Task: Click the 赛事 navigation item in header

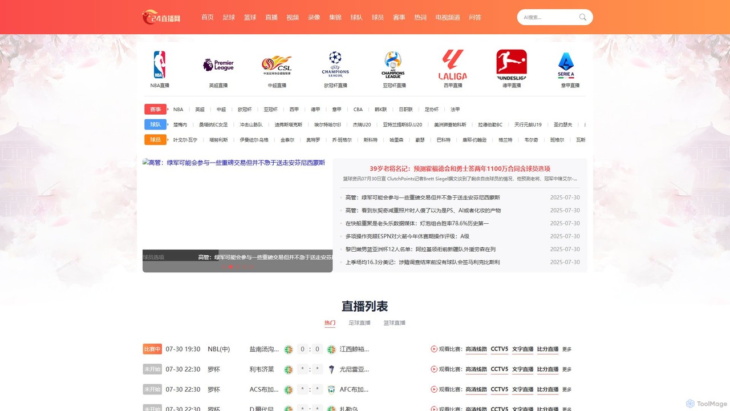Action: [399, 17]
